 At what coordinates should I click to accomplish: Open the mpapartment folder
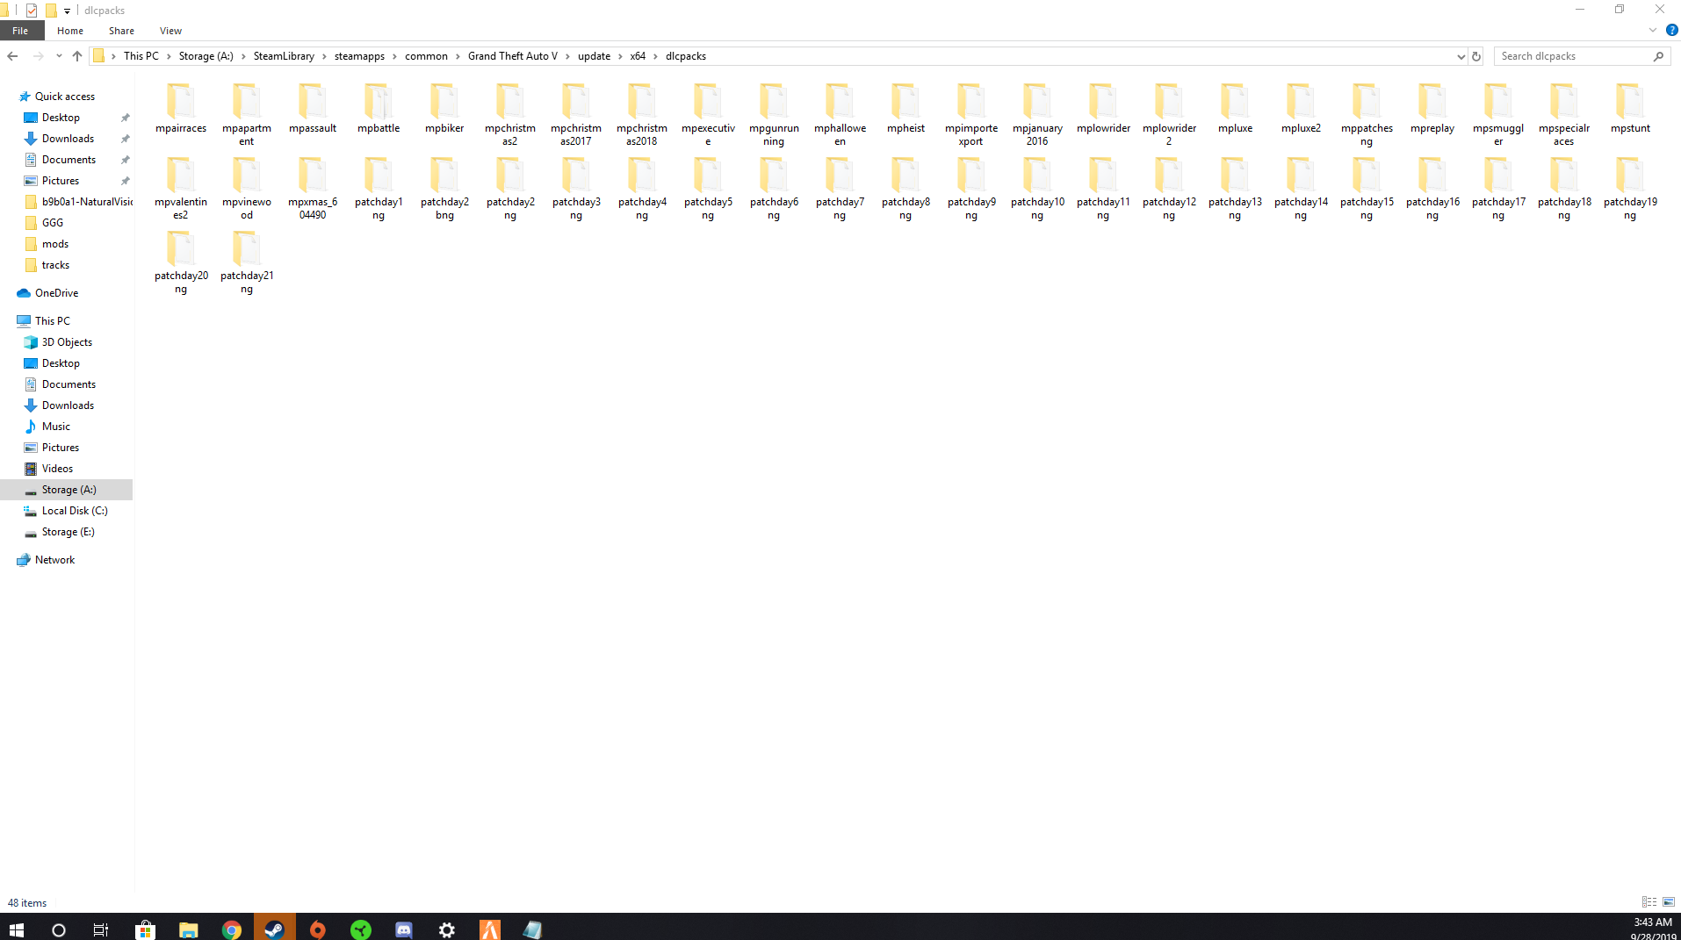coord(247,114)
